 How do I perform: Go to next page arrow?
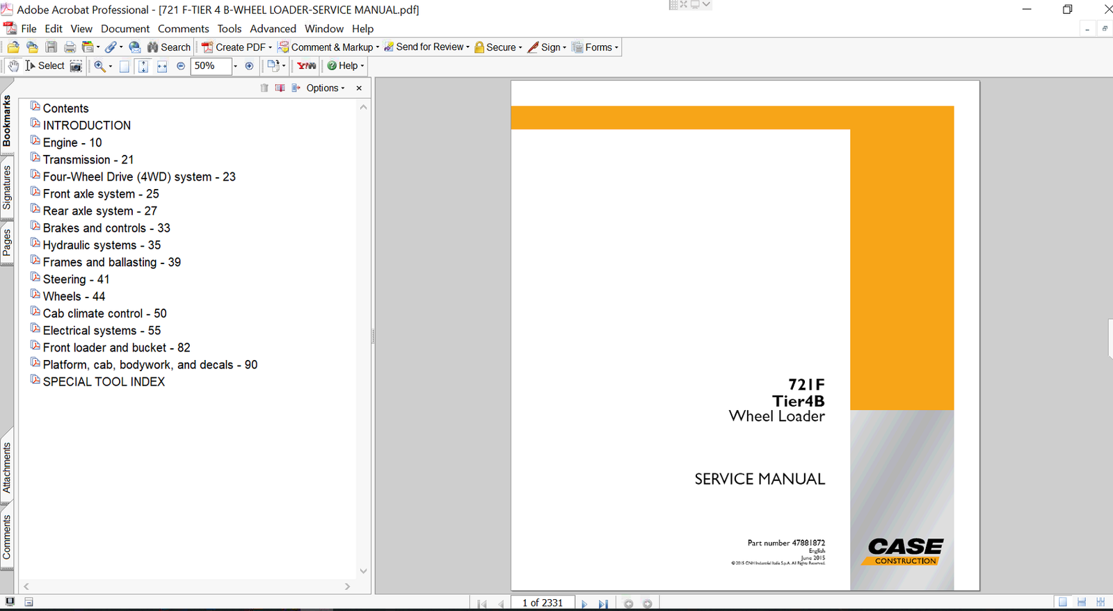(584, 603)
